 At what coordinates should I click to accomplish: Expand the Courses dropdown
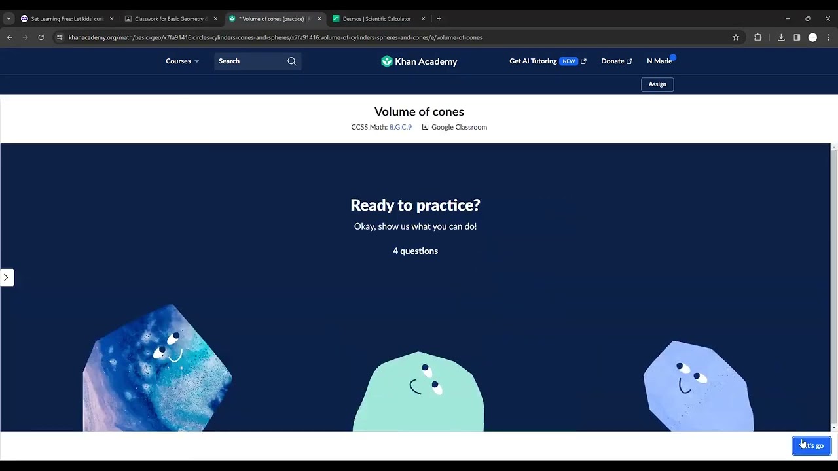point(183,61)
